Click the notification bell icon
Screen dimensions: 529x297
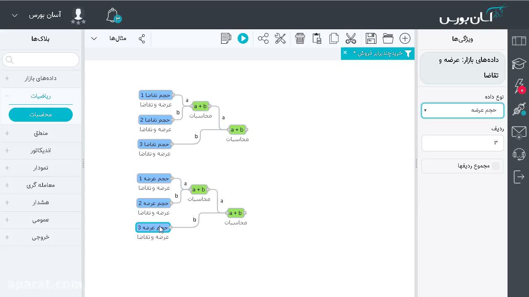(113, 16)
